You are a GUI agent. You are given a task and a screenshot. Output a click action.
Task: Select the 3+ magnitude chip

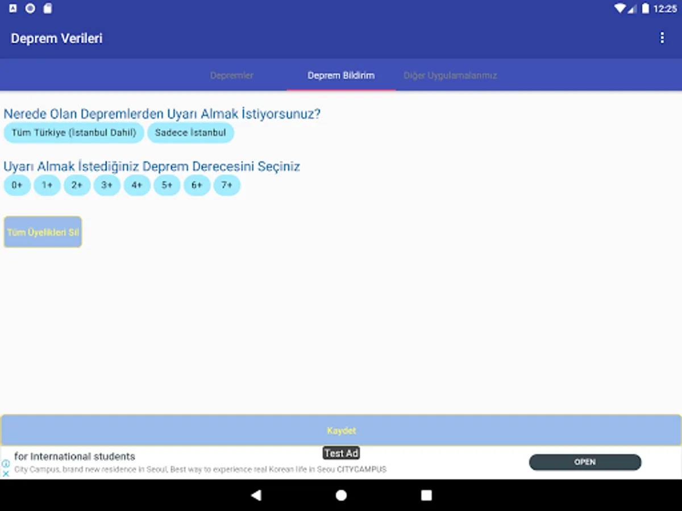point(107,185)
